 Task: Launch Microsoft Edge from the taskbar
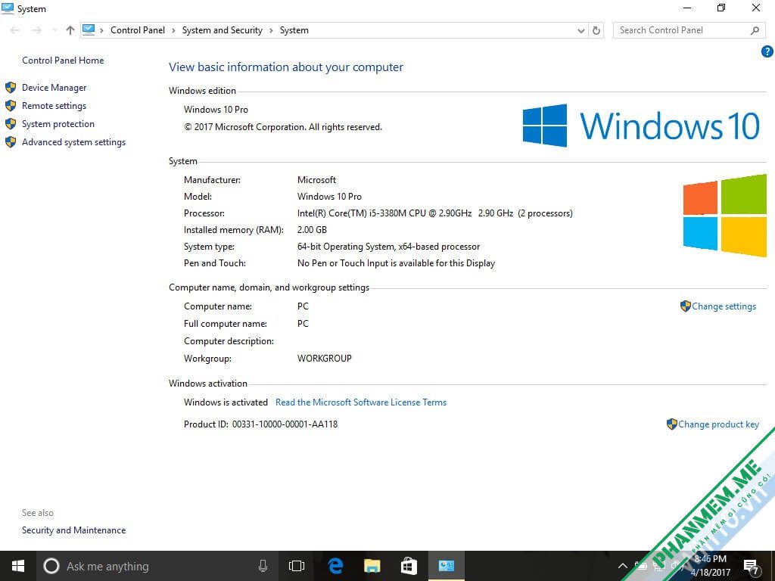click(335, 566)
